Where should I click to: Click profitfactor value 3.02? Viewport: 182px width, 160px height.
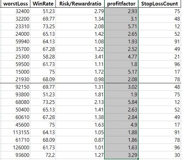pos(121,87)
